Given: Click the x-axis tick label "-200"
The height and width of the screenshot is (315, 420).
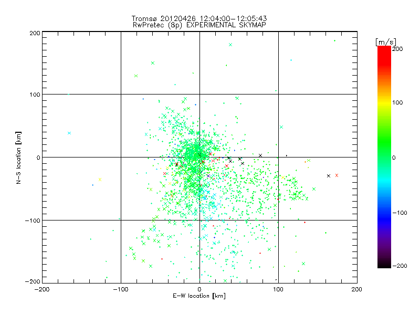Looking at the screenshot, I should coord(42,289).
